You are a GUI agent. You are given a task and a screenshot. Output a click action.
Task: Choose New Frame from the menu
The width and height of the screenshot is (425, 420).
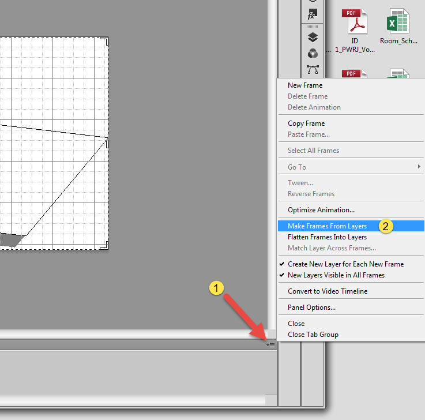pyautogui.click(x=351, y=85)
